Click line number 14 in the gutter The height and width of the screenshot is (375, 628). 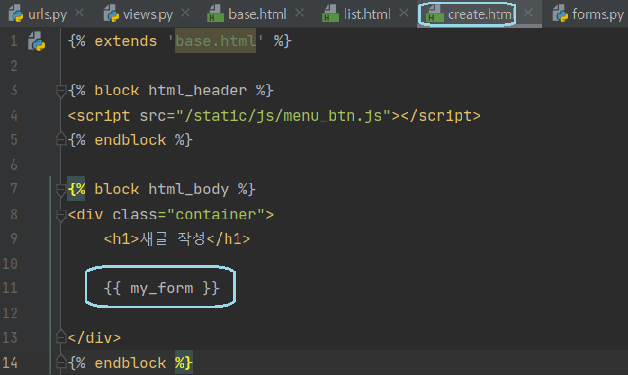pos(10,362)
